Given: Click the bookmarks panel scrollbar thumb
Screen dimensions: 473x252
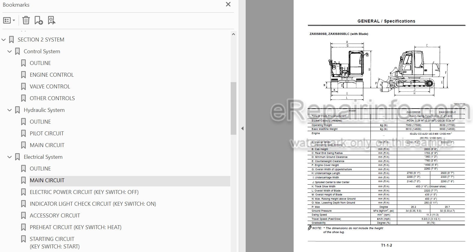Looking at the screenshot, I should click(233, 108).
